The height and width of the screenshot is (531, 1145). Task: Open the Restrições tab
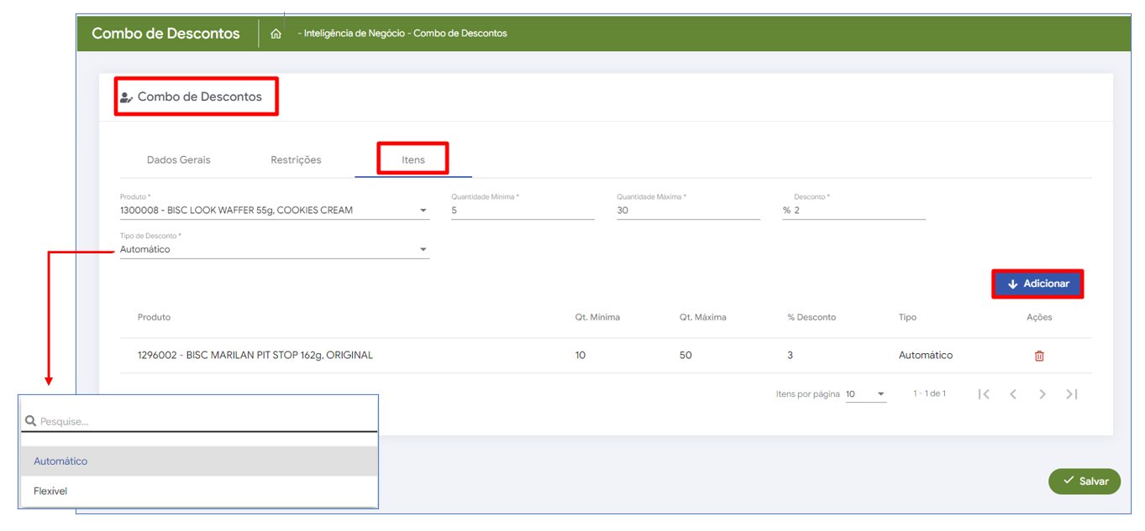296,159
